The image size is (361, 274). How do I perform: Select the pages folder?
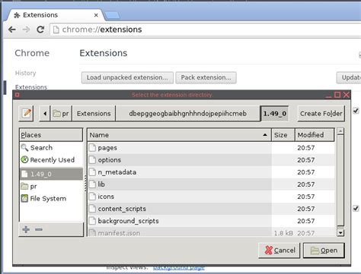(211, 148)
